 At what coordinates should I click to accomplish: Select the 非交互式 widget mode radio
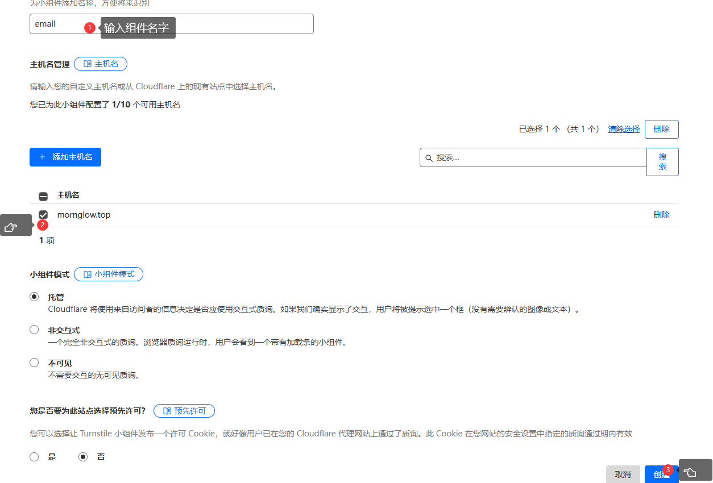34,330
